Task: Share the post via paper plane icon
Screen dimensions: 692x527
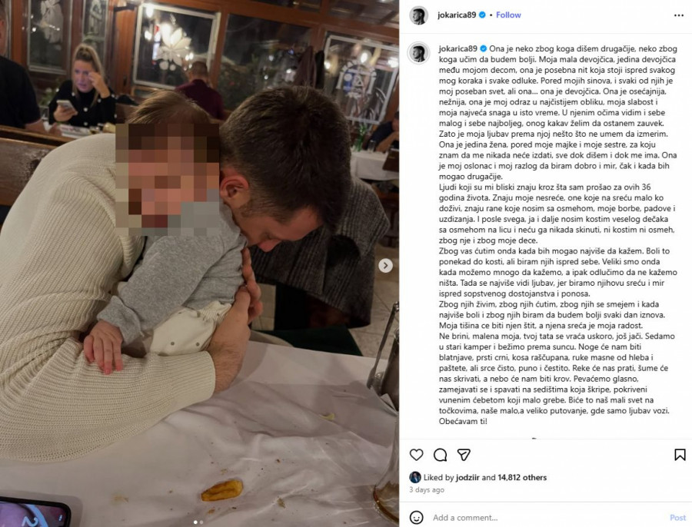Action: [464, 455]
